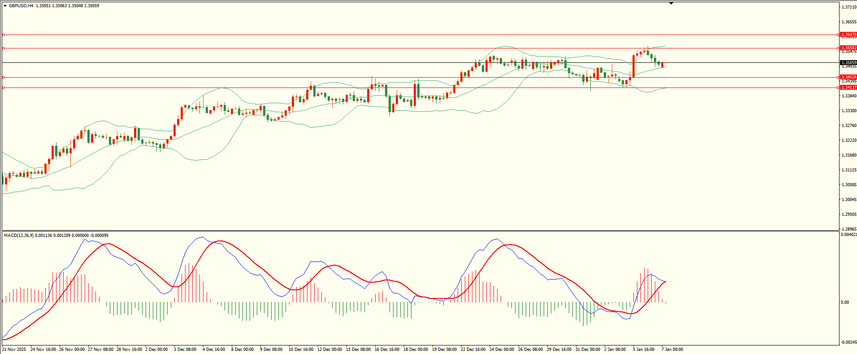Click right handle of the 1.36078 line
This screenshot has width=857, height=354.
tap(838, 35)
